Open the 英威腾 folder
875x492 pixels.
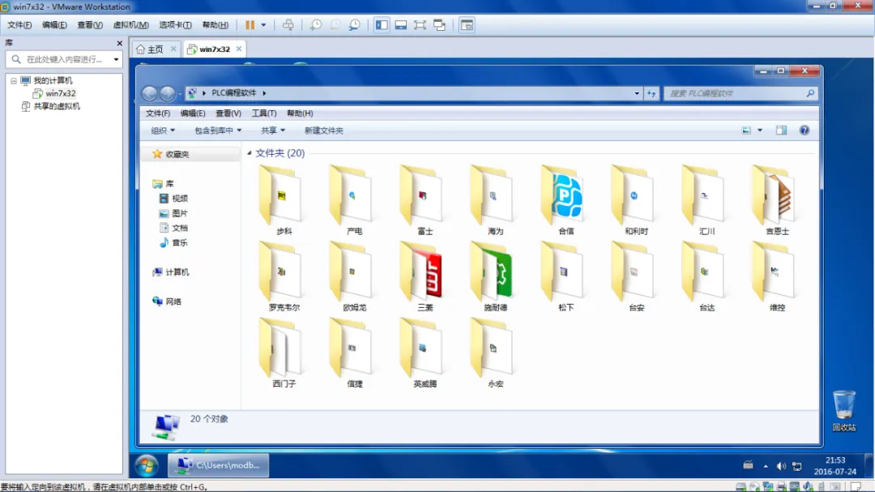424,353
